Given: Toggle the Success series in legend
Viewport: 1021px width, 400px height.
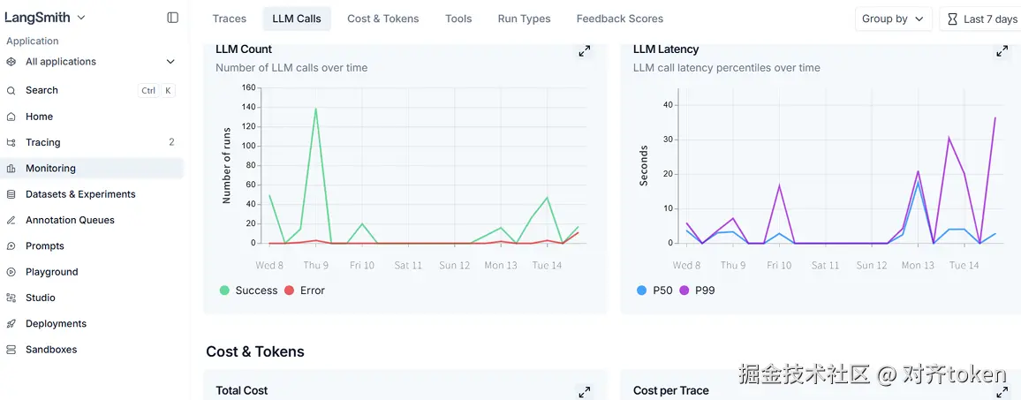Looking at the screenshot, I should coord(248,291).
